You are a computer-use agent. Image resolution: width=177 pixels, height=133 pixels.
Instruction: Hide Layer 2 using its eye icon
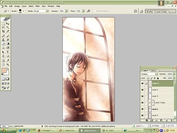click(x=142, y=109)
